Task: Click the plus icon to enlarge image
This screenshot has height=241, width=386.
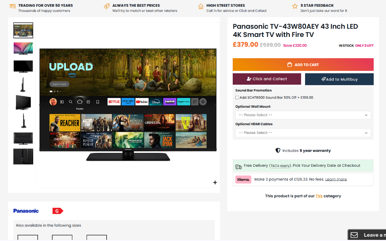Action: coord(215,182)
